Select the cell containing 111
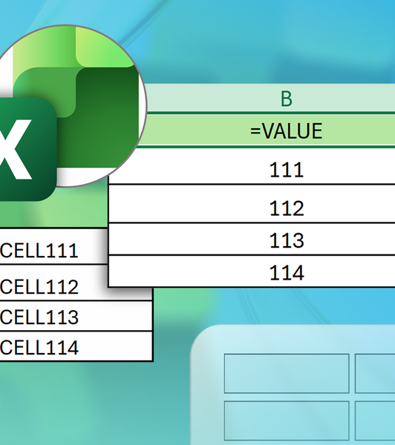Image resolution: width=395 pixels, height=445 pixels. [252, 166]
